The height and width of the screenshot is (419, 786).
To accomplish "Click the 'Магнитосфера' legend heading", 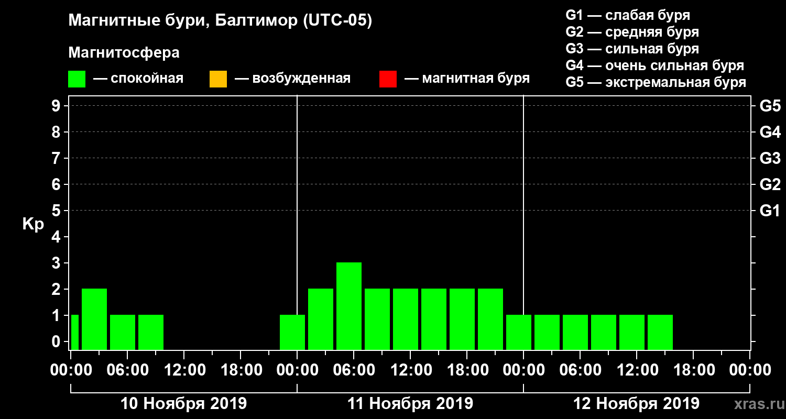I will click(124, 53).
